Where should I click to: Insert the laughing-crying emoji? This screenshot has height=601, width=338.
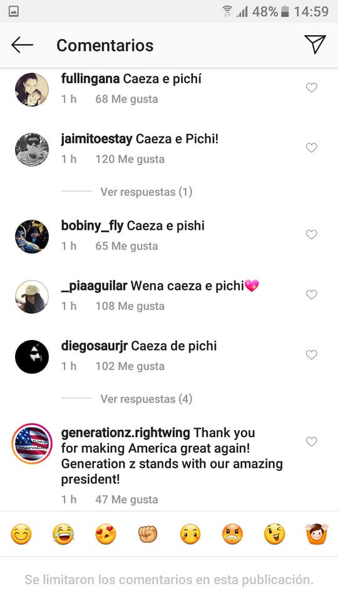(x=63, y=534)
